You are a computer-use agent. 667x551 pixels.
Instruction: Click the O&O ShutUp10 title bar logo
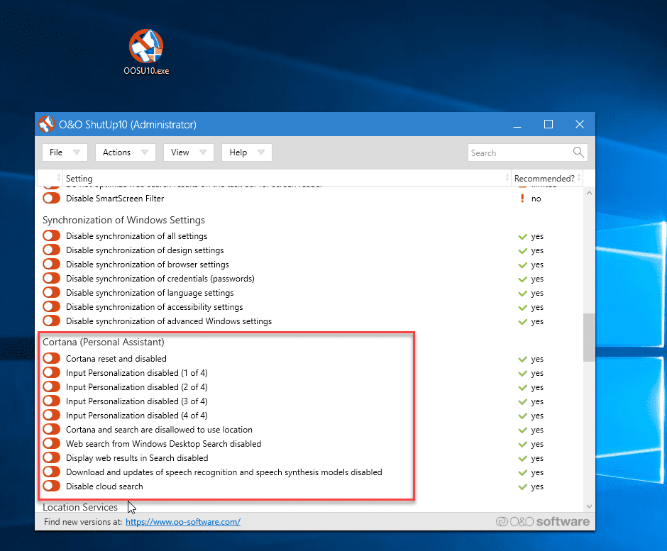47,124
